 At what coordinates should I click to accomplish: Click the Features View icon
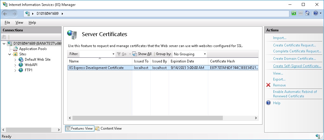click(x=68, y=128)
